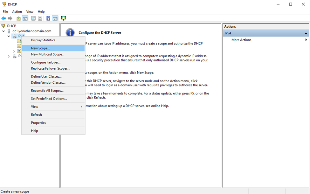This screenshot has height=194, width=310.
Task: Choose Refresh from the context menu
Action: point(53,115)
